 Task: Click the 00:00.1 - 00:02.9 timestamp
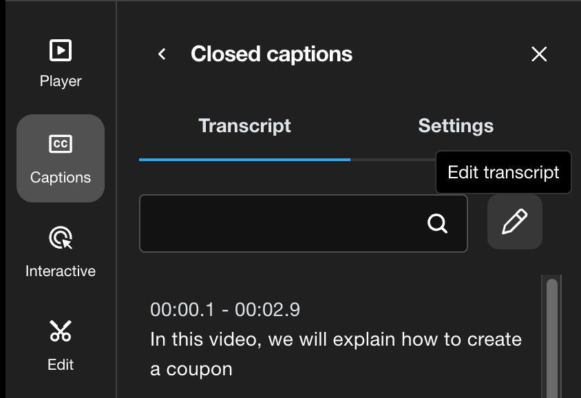tap(225, 310)
